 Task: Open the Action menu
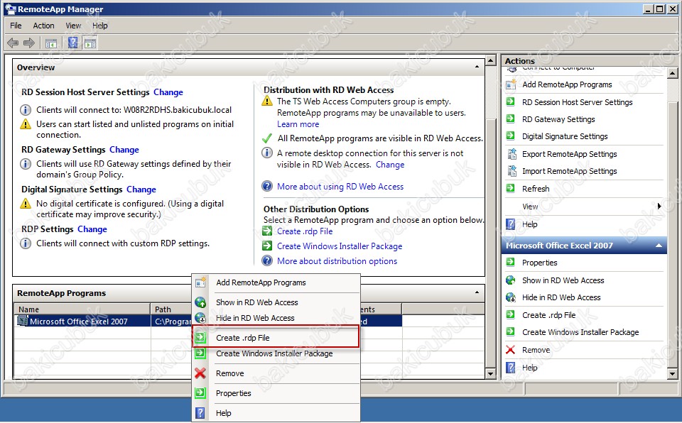(x=43, y=26)
